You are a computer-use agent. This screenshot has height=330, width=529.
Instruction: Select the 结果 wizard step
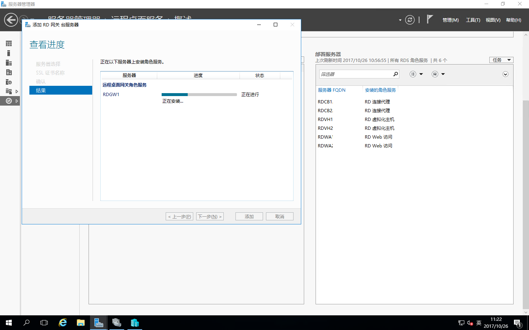pyautogui.click(x=61, y=90)
